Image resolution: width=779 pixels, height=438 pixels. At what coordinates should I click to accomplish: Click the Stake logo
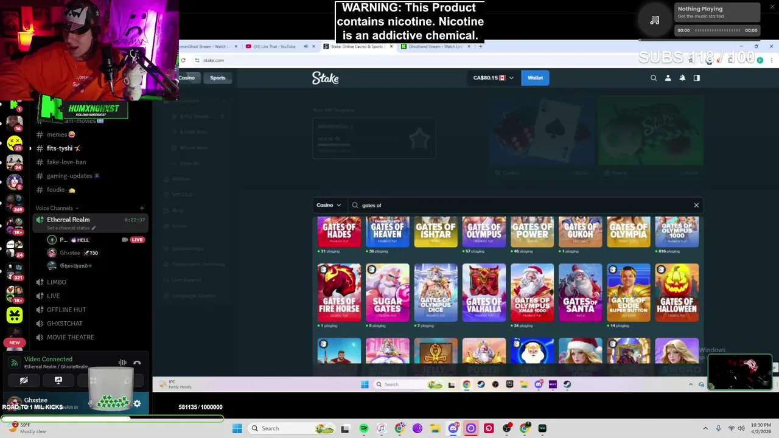(x=325, y=78)
